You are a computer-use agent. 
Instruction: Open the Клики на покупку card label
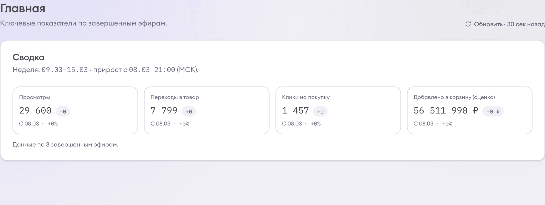tap(306, 97)
